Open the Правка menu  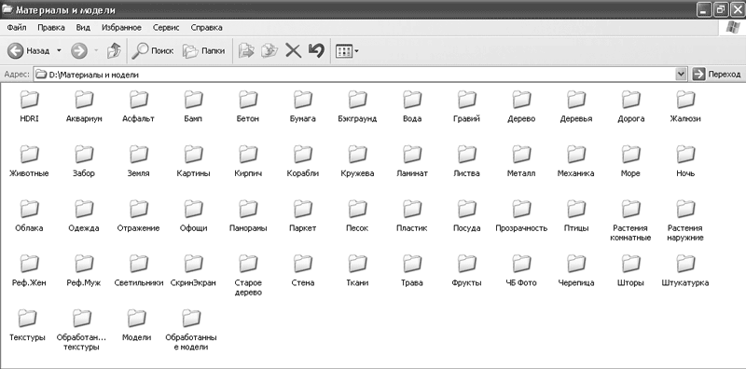[51, 28]
